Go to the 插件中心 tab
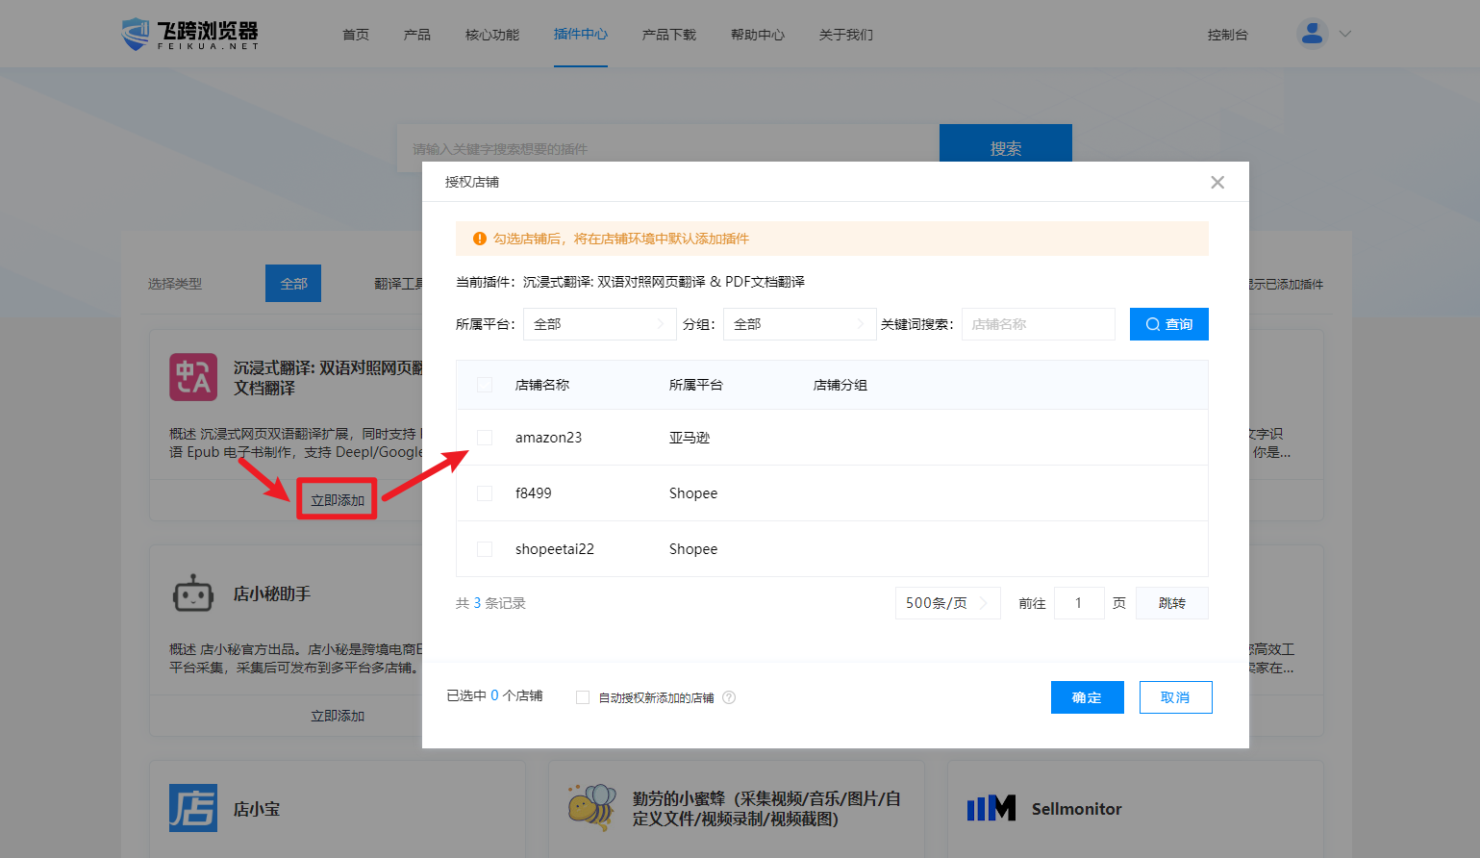Image resolution: width=1480 pixels, height=858 pixels. [x=580, y=35]
